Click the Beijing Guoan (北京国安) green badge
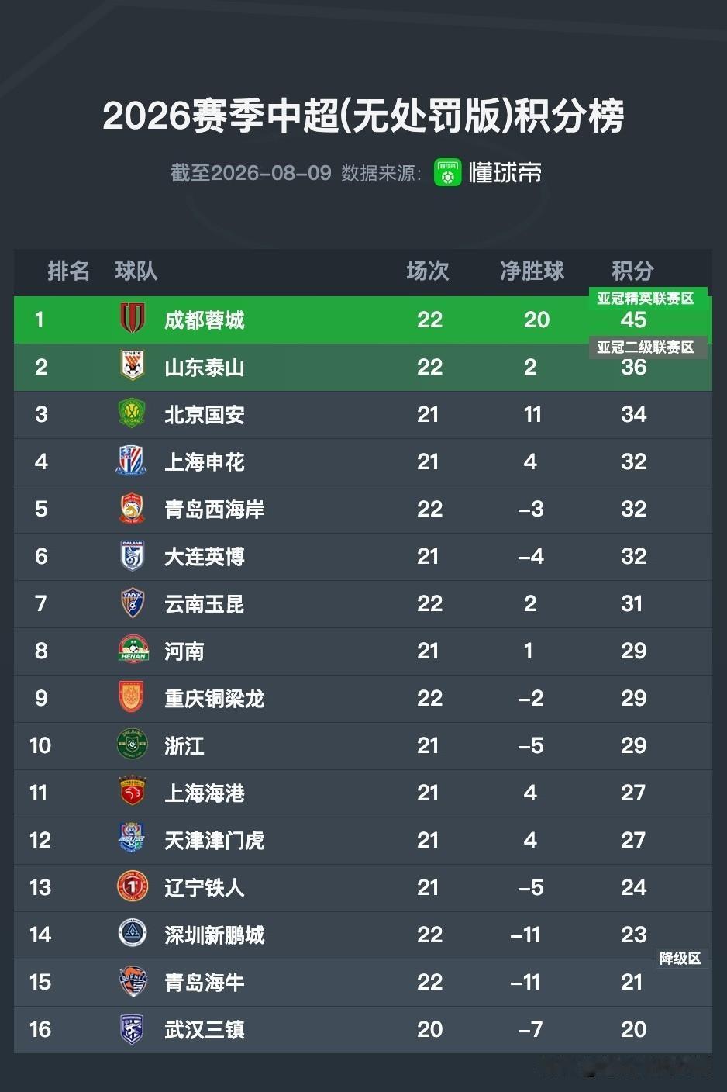 (x=133, y=413)
